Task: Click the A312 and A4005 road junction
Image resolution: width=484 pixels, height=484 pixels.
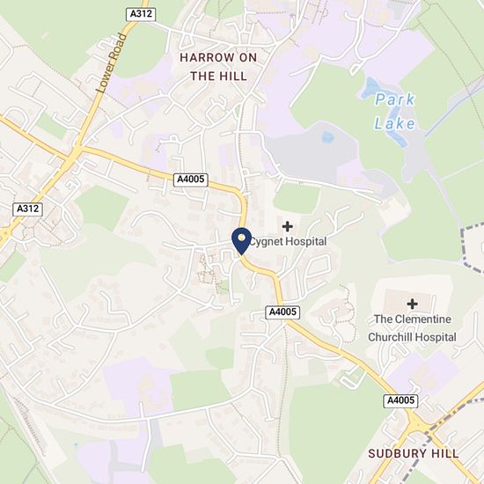Action: pyautogui.click(x=76, y=151)
